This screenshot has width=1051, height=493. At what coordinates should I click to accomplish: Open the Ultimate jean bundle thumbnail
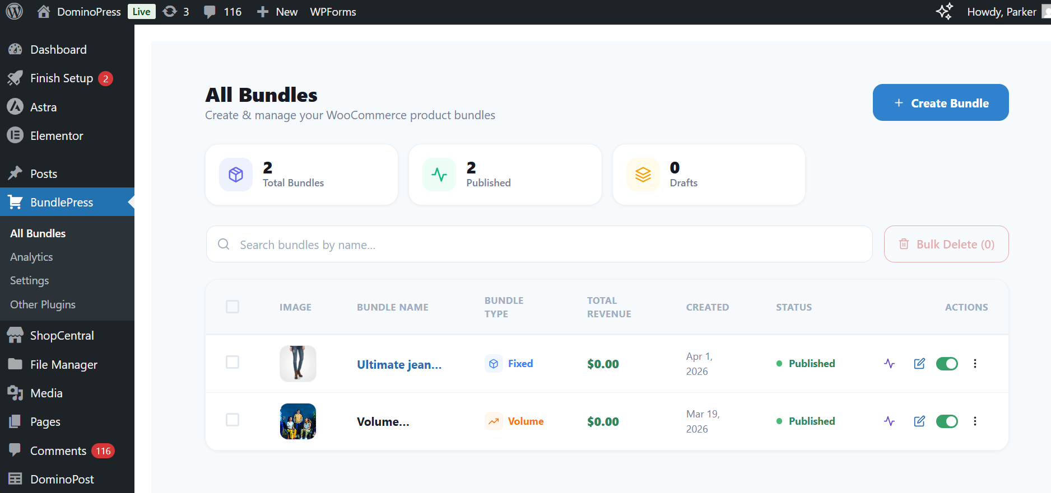click(298, 364)
